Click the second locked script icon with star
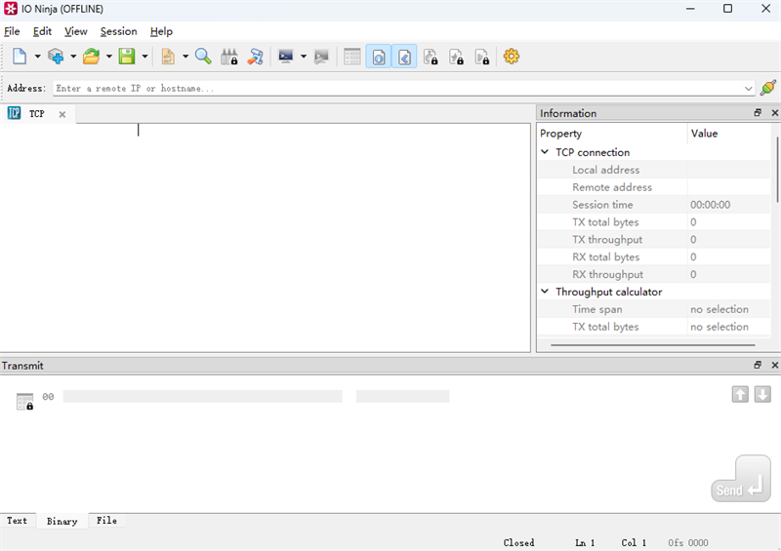The image size is (781, 551). click(x=456, y=57)
